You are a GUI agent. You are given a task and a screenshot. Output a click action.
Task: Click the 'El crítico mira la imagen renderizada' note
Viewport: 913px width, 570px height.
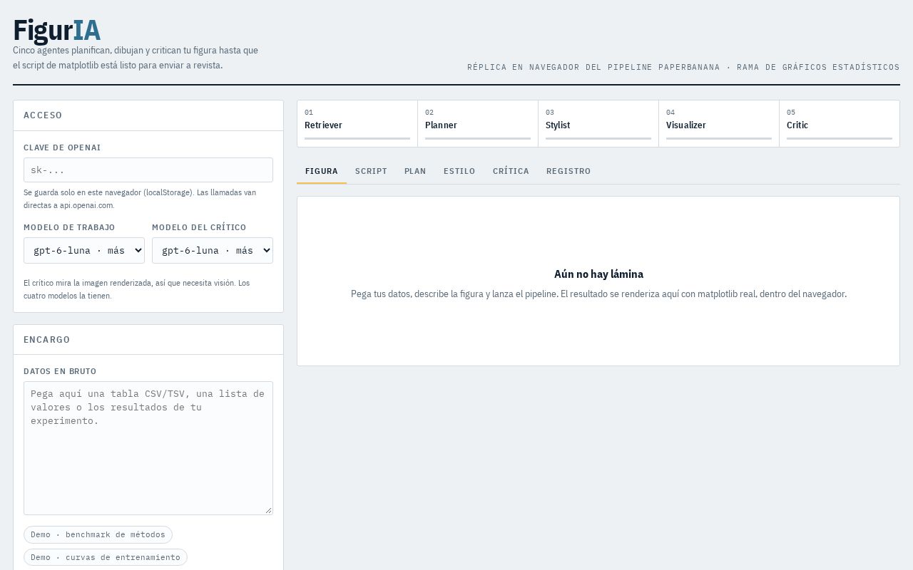pyautogui.click(x=137, y=289)
